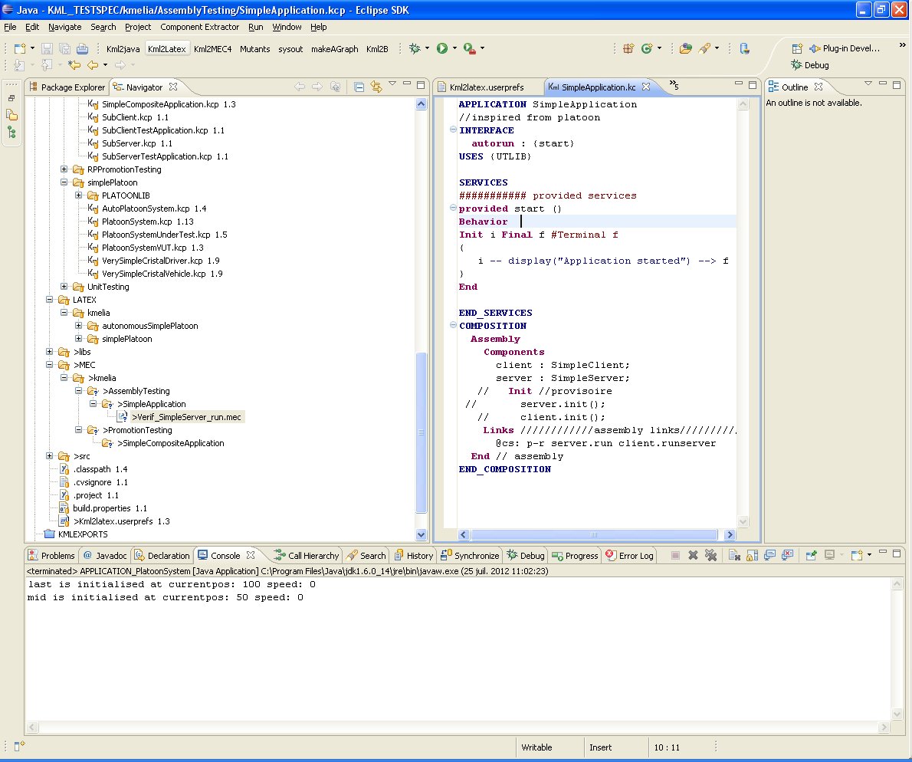Click the Debug bug icon in toolbar
Viewport: 912px width, 762px height.
pyautogui.click(x=415, y=48)
